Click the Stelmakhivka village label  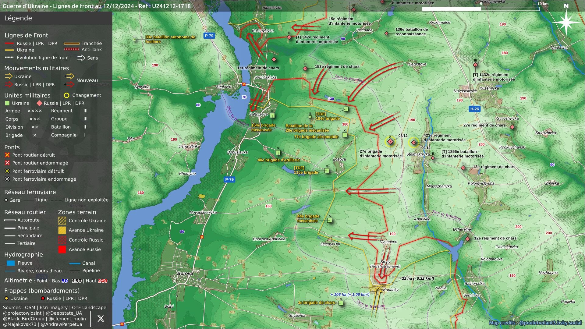[x=418, y=154]
